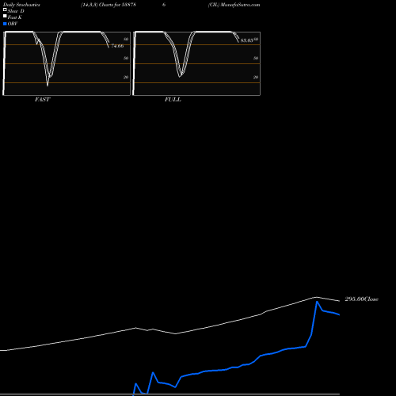Click the 50 level label on FULL chart
The height and width of the screenshot is (396, 396).
tap(256, 58)
